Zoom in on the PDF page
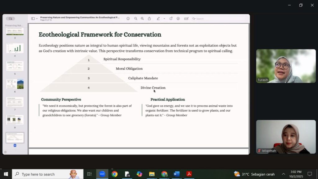The image size is (318, 179). click(x=142, y=19)
